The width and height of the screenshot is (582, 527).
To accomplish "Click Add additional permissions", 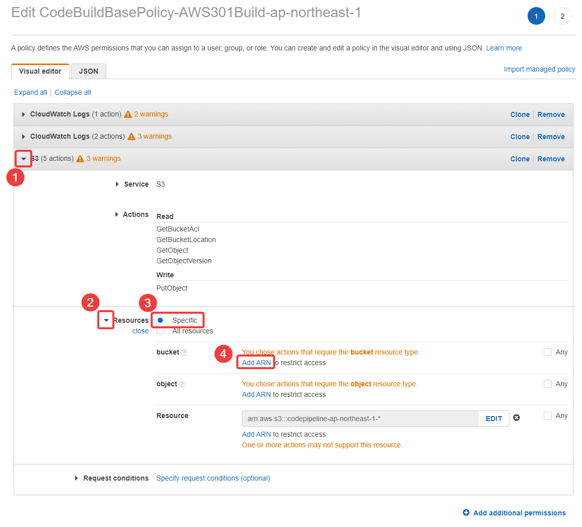I will (x=520, y=513).
